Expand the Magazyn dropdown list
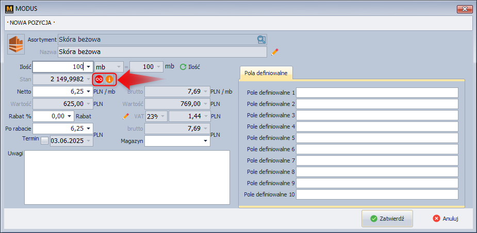Viewport: 477px width, 233px height. 205,140
